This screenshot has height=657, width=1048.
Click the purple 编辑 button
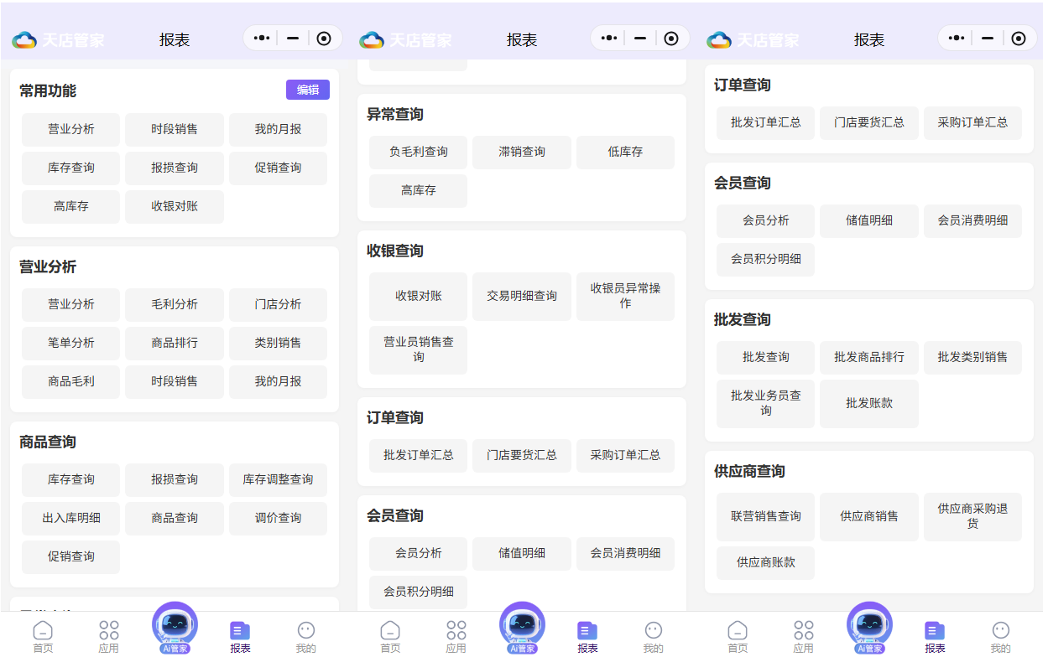[307, 90]
